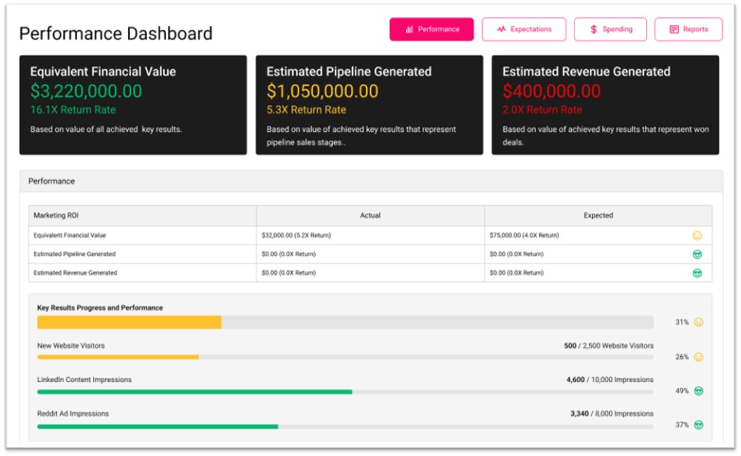Click the New Website Visitors progress bar

click(345, 357)
